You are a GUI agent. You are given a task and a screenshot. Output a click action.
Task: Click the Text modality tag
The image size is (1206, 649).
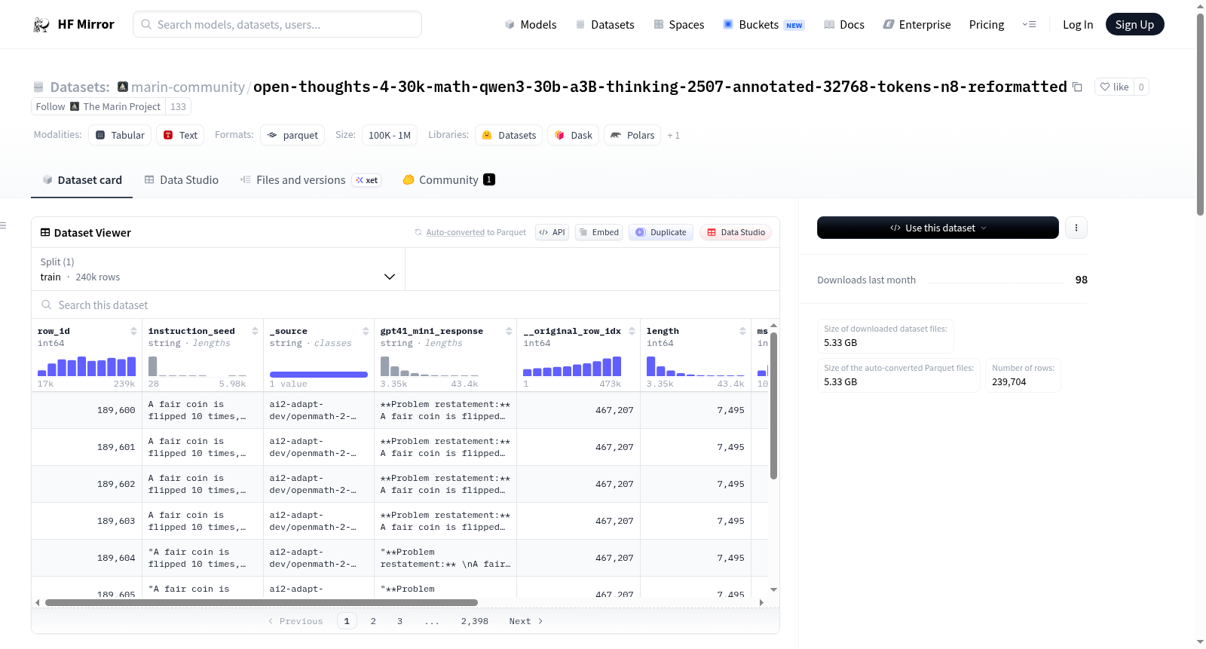180,135
